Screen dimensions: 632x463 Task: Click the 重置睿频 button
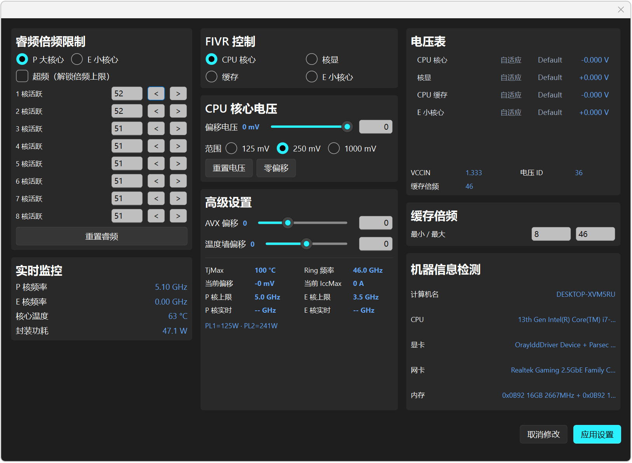tap(101, 236)
